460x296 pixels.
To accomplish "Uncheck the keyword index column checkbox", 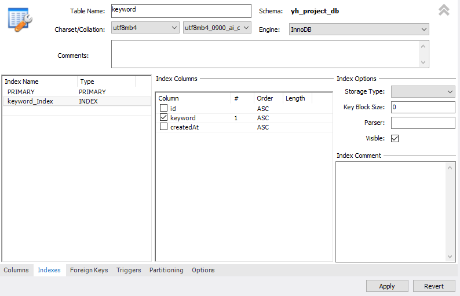I will (x=164, y=117).
